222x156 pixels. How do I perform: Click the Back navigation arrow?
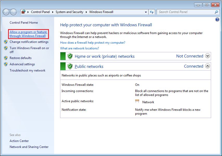[x=6, y=12]
